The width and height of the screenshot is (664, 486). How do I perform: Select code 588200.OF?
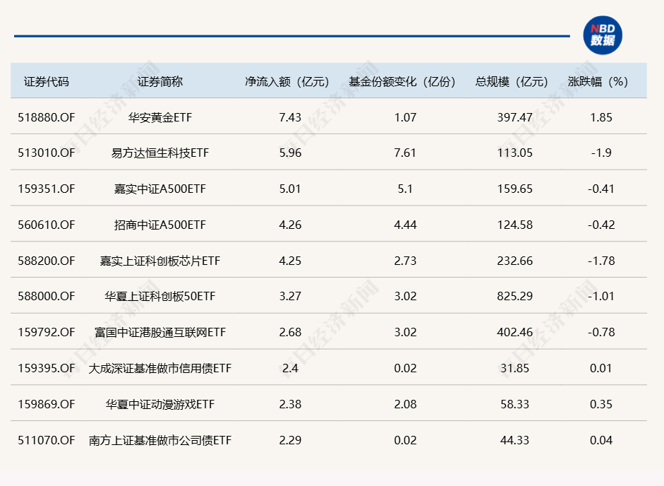pyautogui.click(x=46, y=261)
